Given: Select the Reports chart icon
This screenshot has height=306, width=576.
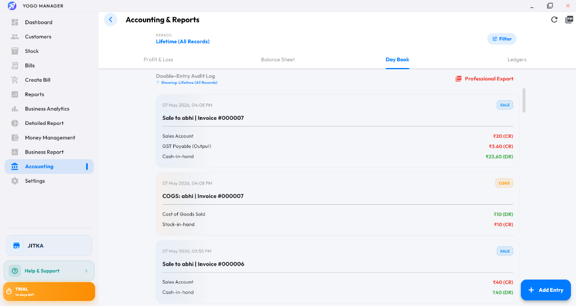Looking at the screenshot, I should tap(15, 94).
